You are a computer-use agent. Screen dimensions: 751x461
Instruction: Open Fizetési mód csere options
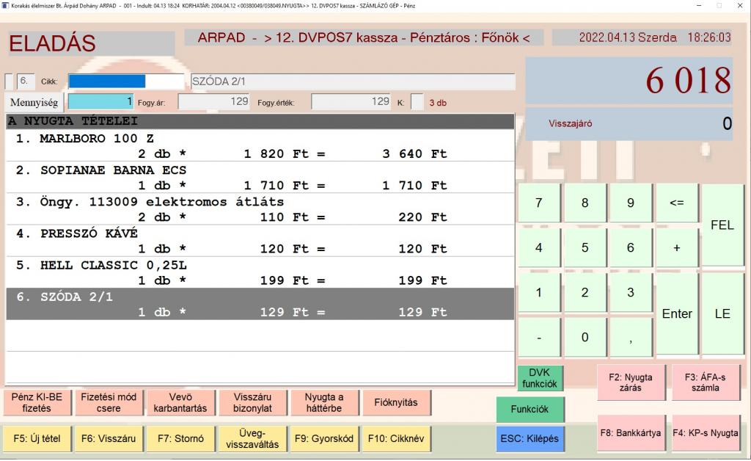(109, 402)
